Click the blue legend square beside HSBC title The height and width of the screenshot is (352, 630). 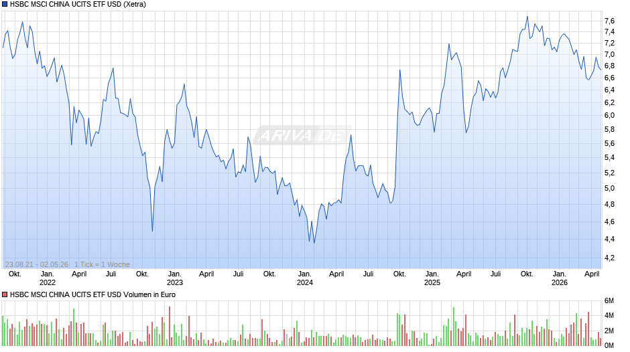(5, 5)
